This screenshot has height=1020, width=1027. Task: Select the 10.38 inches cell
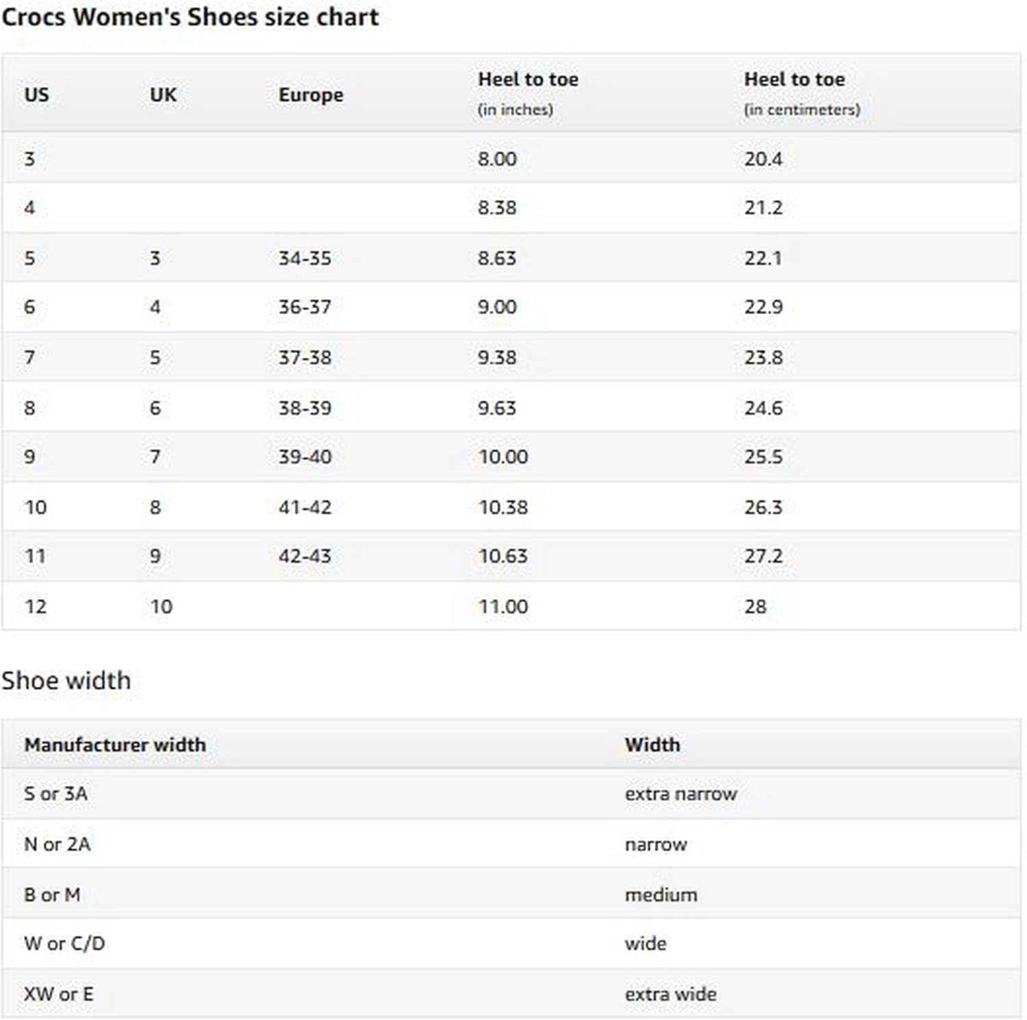click(x=503, y=507)
